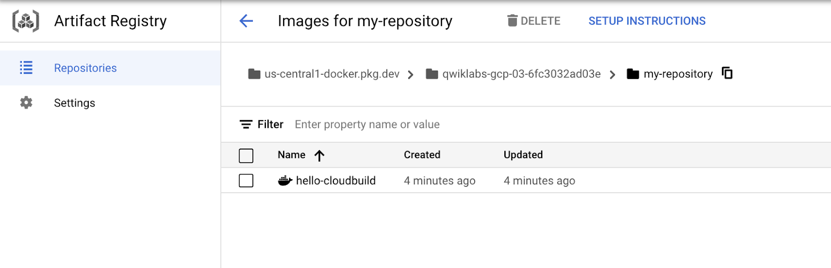Copy the my-repository path to clipboard
The image size is (831, 268).
(x=727, y=73)
